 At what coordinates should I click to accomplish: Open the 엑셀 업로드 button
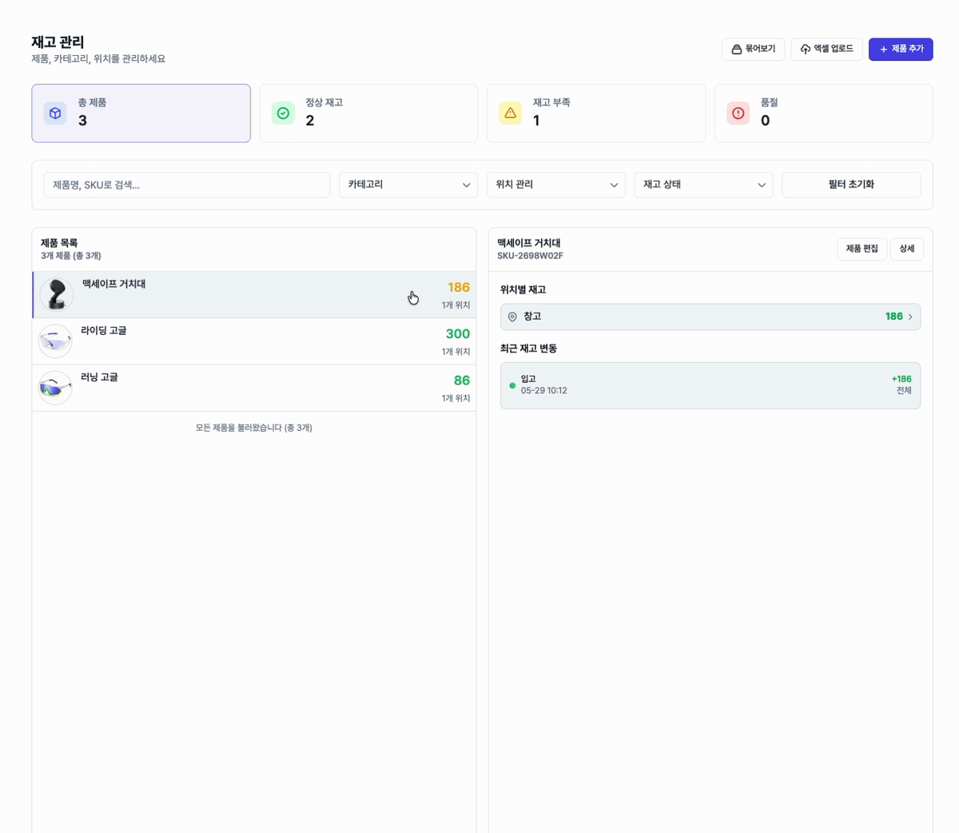826,49
